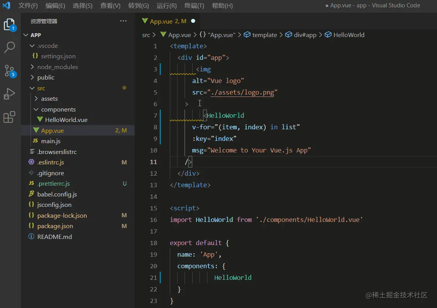Click the Vue icon next to HelloWorld.vue
437x308 pixels.
point(40,120)
